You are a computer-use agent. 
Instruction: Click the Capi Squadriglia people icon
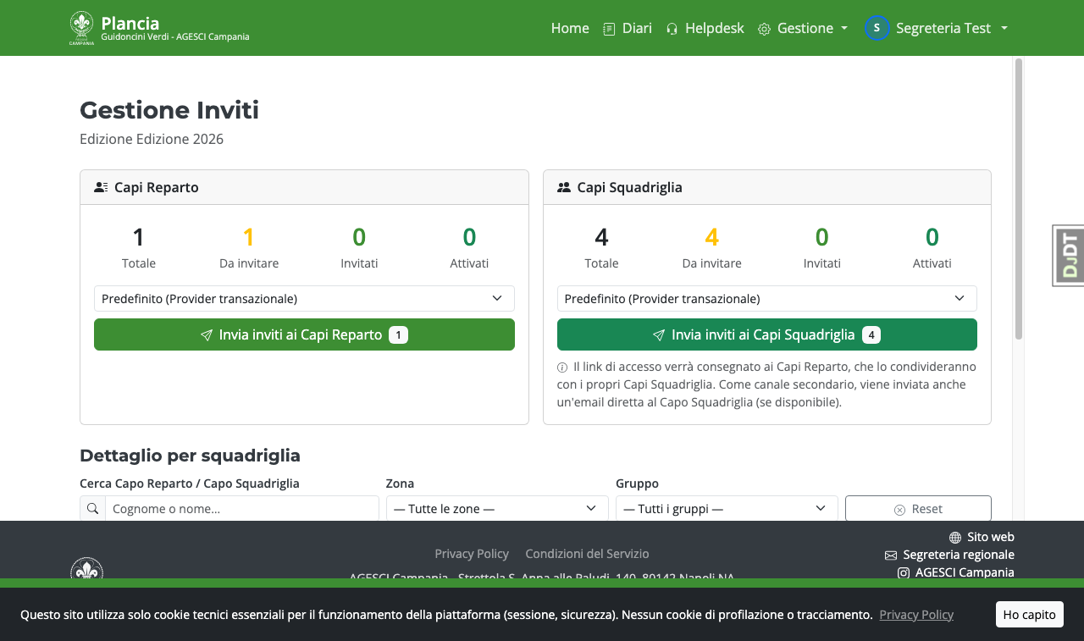564,187
